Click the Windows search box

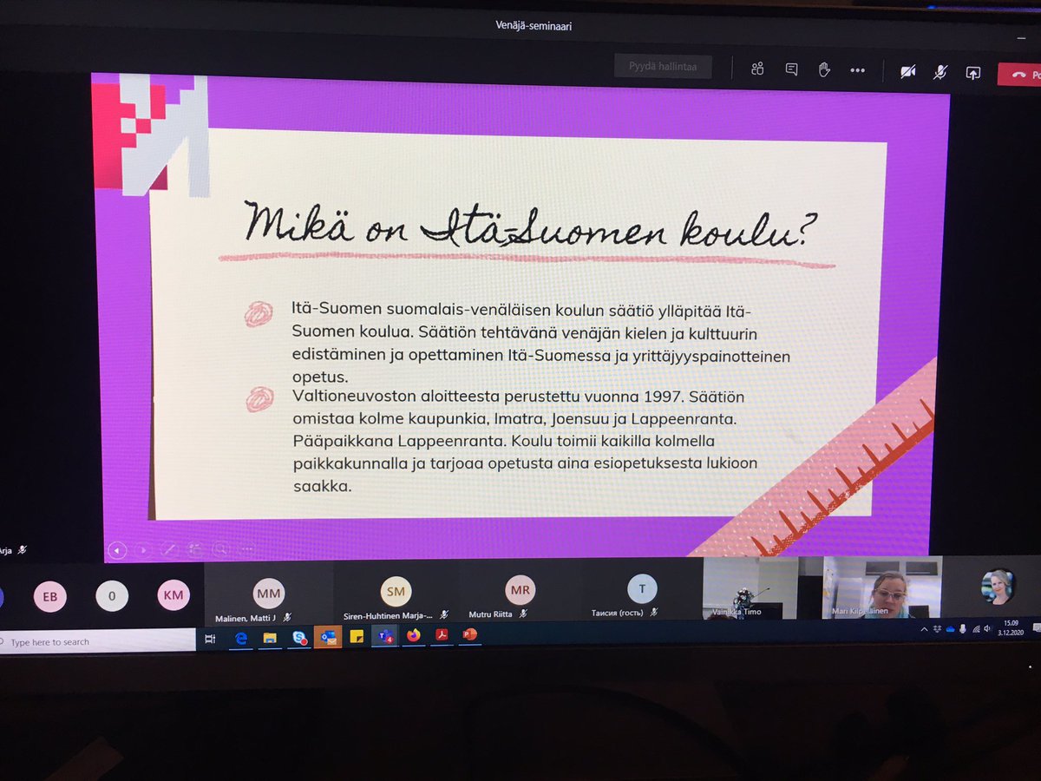pyautogui.click(x=97, y=641)
